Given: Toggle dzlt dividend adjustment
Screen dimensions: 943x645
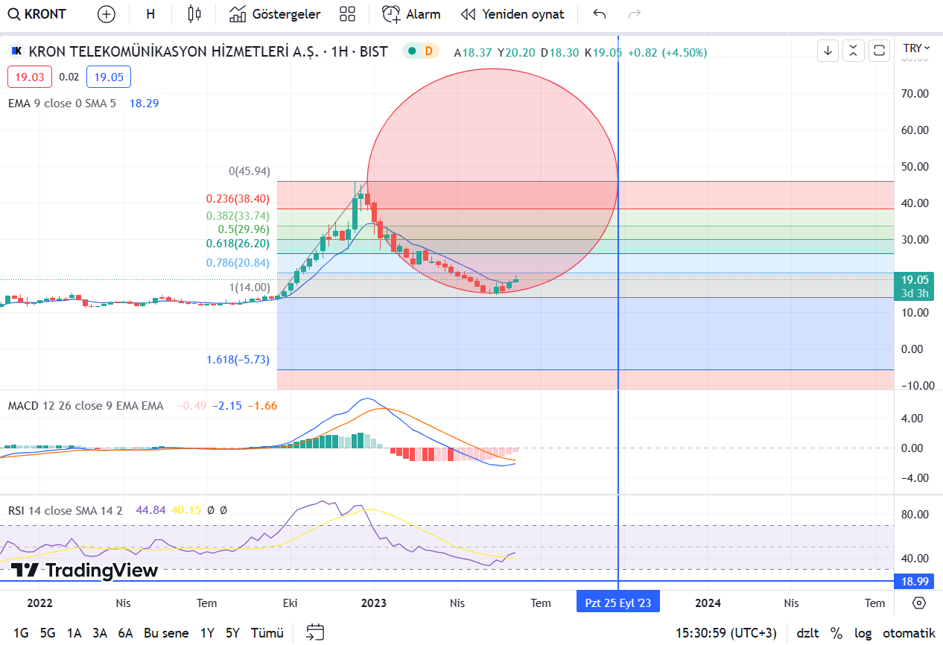Looking at the screenshot, I should (807, 633).
